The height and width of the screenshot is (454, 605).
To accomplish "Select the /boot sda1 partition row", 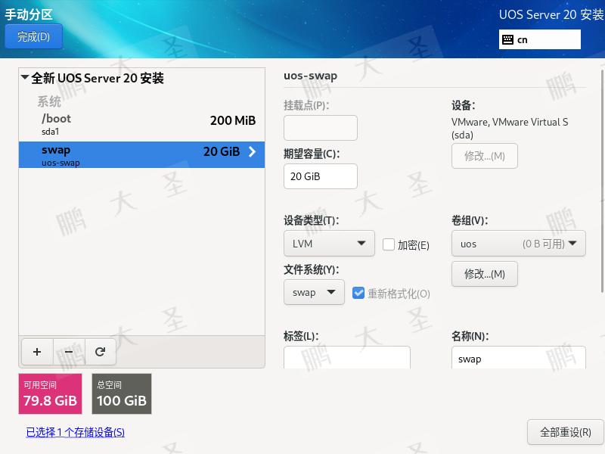I will tap(141, 125).
